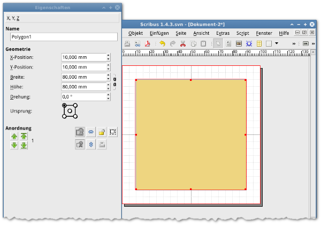Image resolution: width=321 pixels, height=226 pixels.
Task: Open the Einfügen menu
Action: pos(159,33)
